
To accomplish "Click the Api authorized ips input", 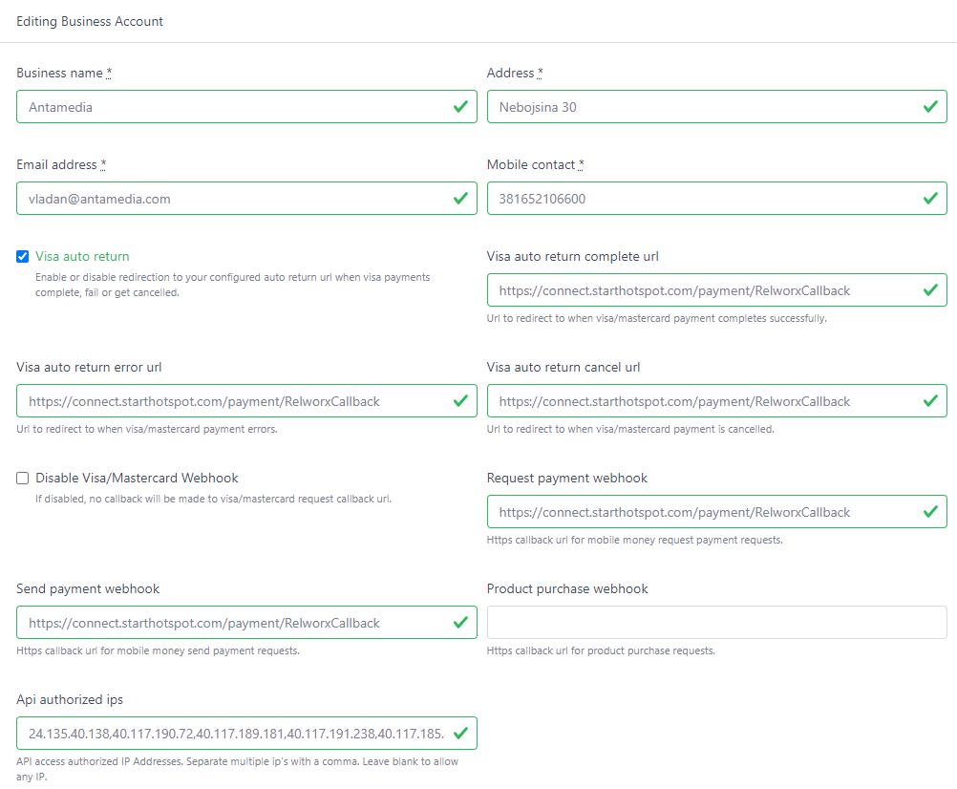I will (x=229, y=734).
